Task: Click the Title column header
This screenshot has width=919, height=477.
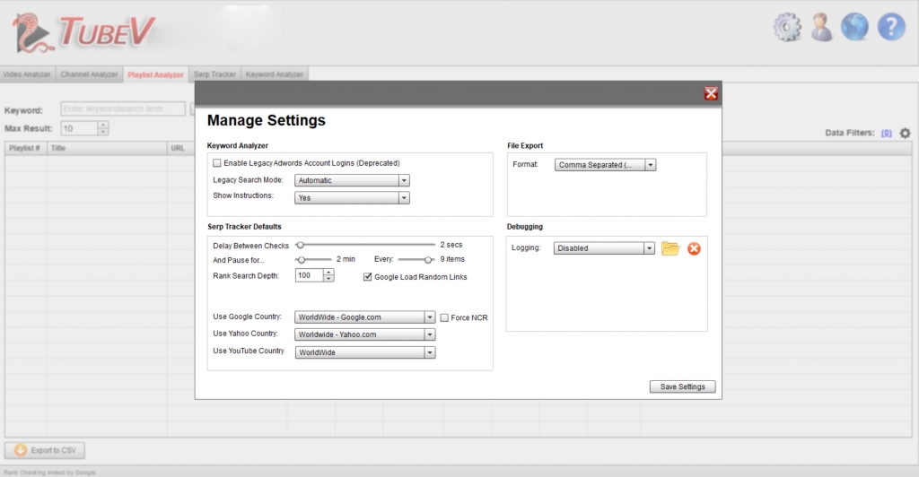Action: pyautogui.click(x=108, y=149)
